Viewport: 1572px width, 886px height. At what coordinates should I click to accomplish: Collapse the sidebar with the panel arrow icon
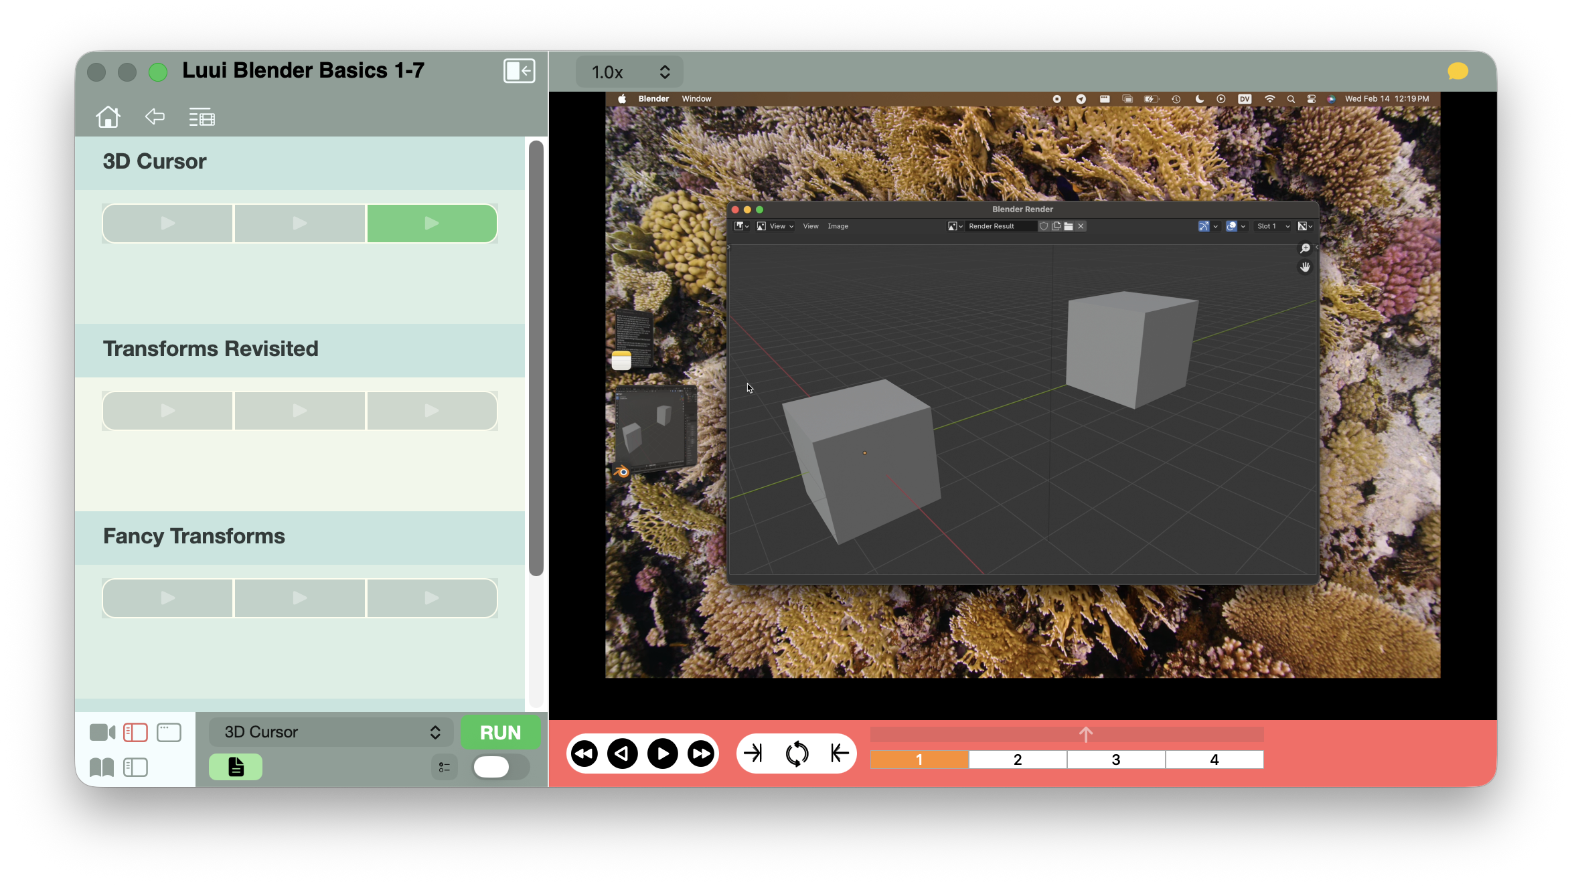click(x=519, y=71)
